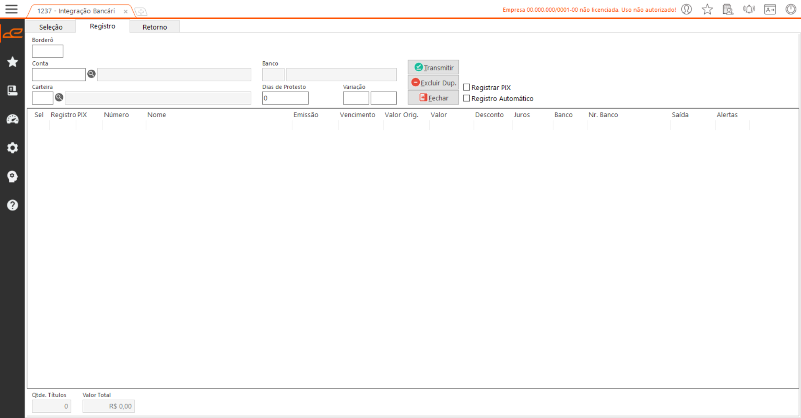Screen dimensions: 801x418
Task: Switch to the Retorno tab
Action: click(155, 27)
